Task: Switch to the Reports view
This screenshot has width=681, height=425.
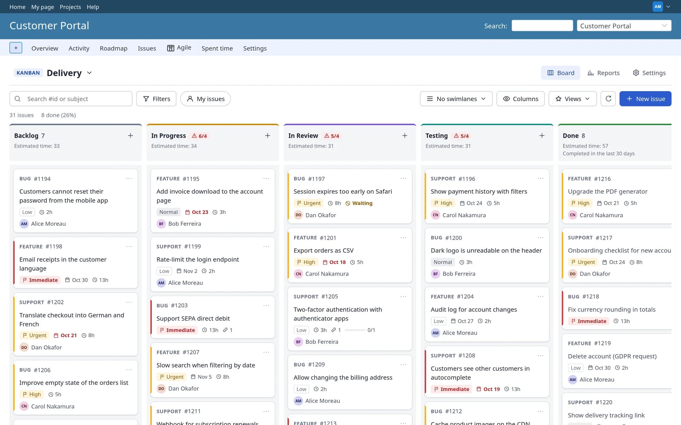Action: point(603,73)
